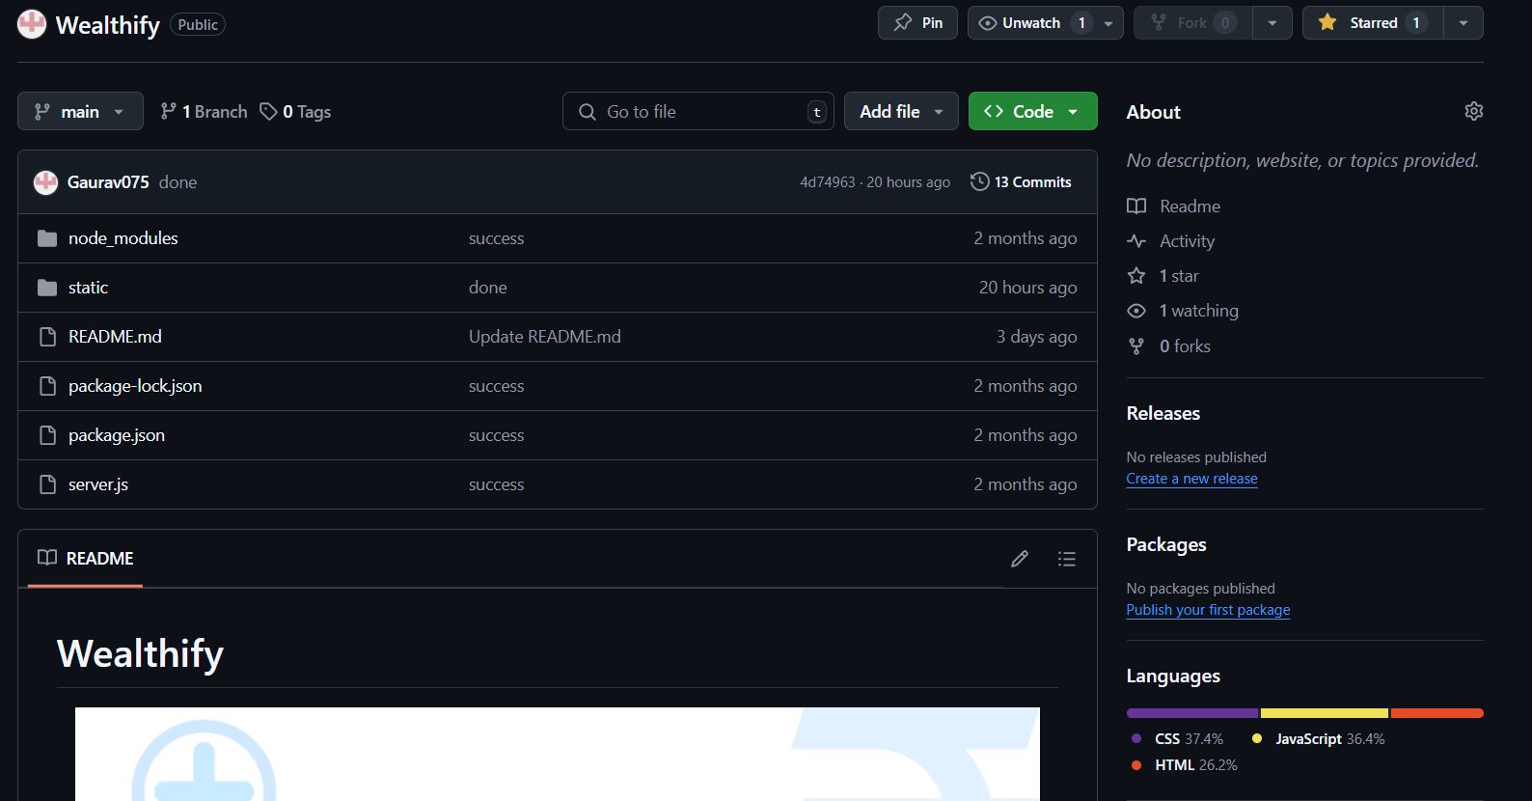The height and width of the screenshot is (801, 1532).
Task: Open the main branch selector dropdown
Action: point(80,111)
